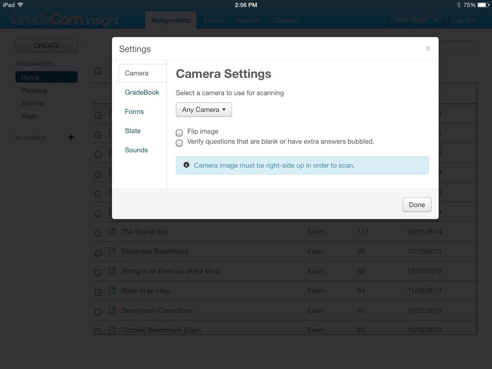Viewport: 492px width, 369px height.
Task: Check the box for October Benchmark Exam
Action: click(98, 331)
